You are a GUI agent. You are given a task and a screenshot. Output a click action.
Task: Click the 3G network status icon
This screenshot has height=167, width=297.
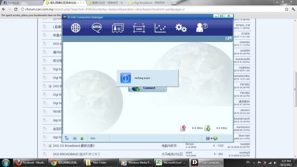tap(74, 138)
